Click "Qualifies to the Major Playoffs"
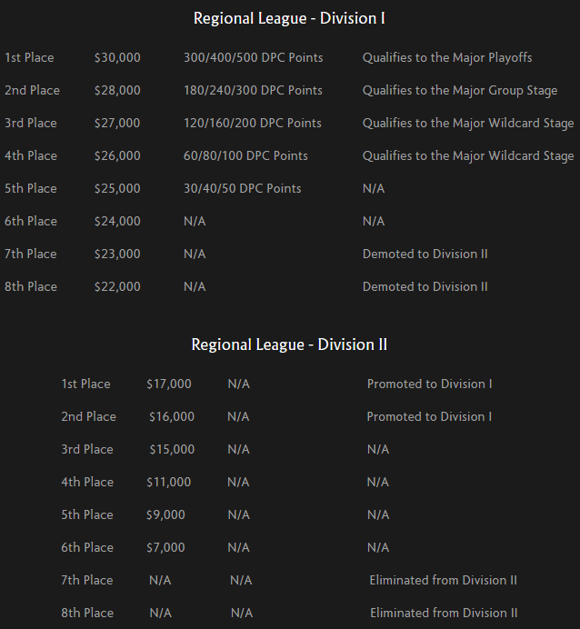This screenshot has width=580, height=629. (447, 57)
